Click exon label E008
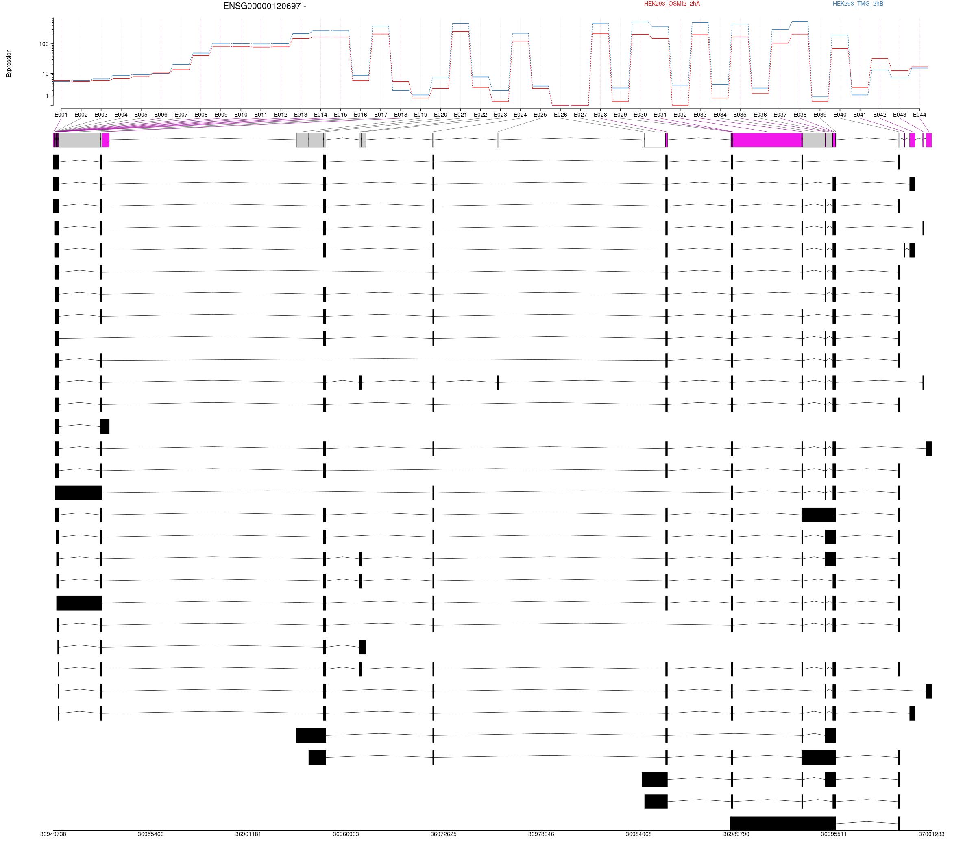The height and width of the screenshot is (841, 976). pos(201,115)
